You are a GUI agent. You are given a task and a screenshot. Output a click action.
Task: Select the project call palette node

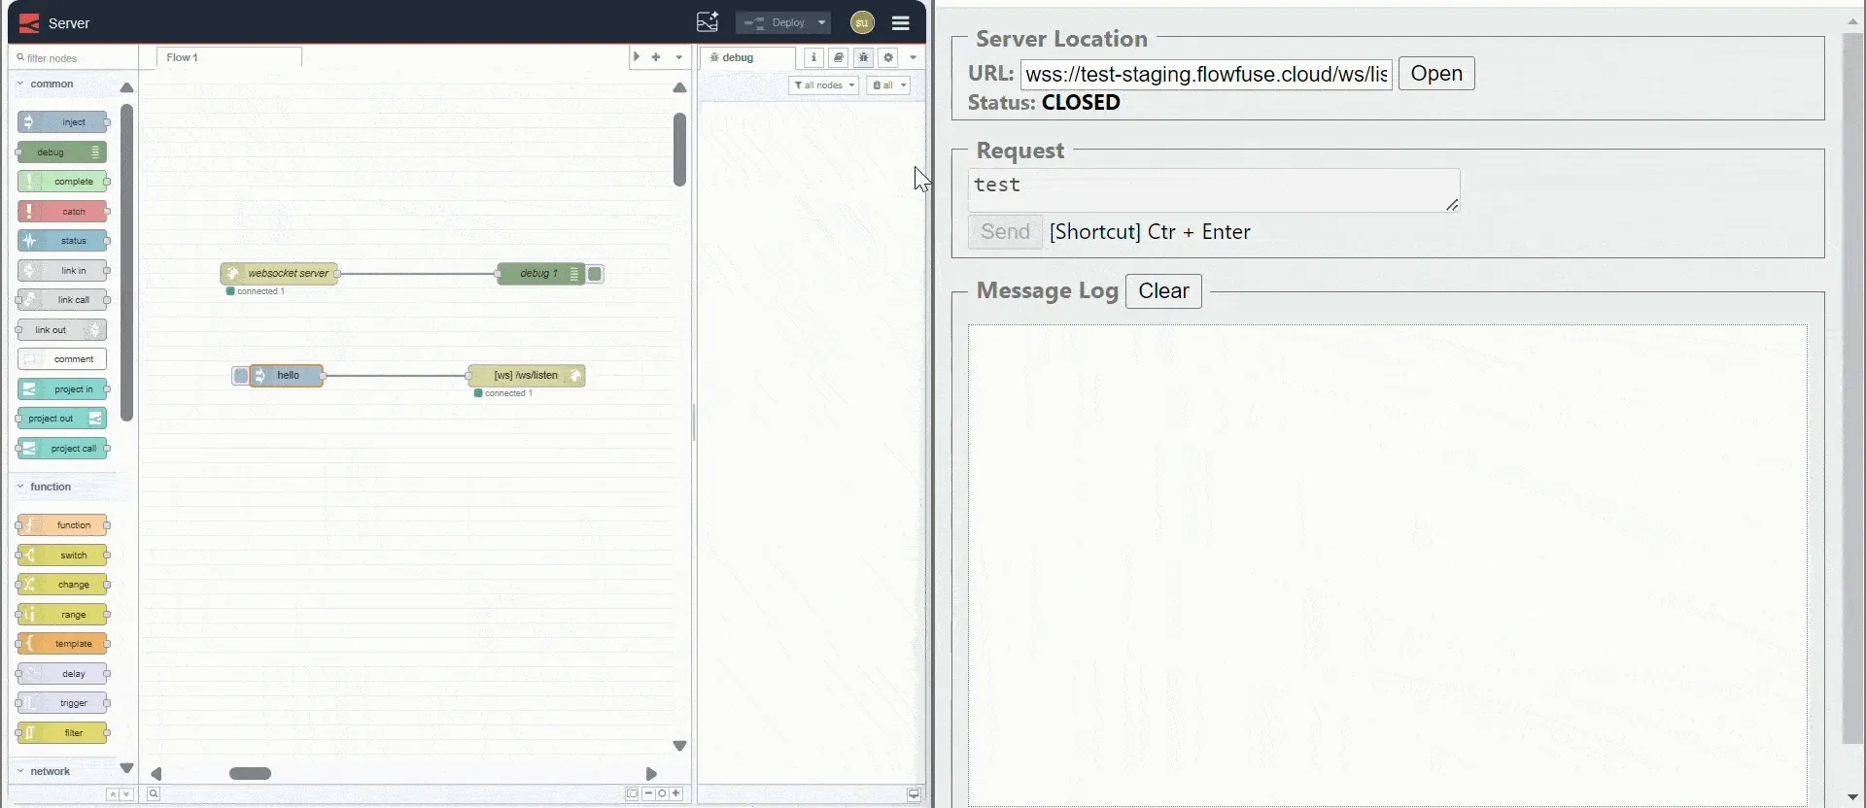62,449
